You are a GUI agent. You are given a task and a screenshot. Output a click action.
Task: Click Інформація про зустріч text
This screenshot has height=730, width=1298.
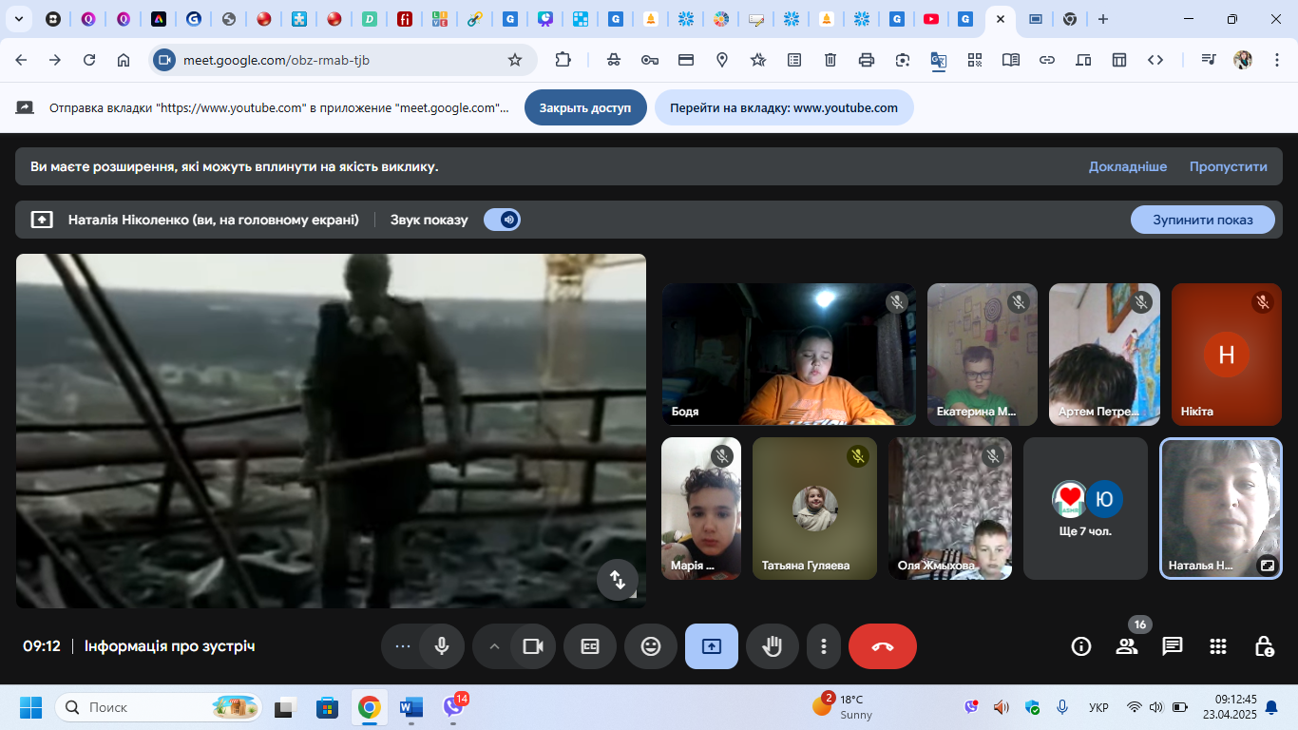pos(169,646)
